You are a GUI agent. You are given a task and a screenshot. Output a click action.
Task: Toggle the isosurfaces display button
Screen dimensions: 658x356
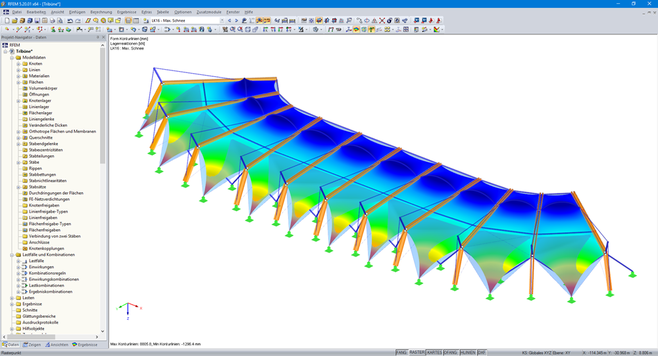[356, 30]
